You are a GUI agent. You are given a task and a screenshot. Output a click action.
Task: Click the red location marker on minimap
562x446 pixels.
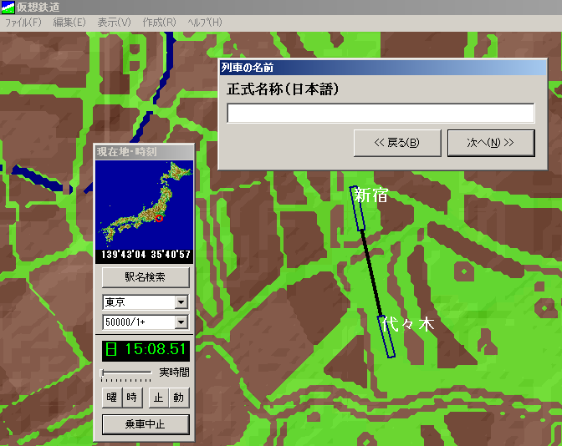pos(160,218)
